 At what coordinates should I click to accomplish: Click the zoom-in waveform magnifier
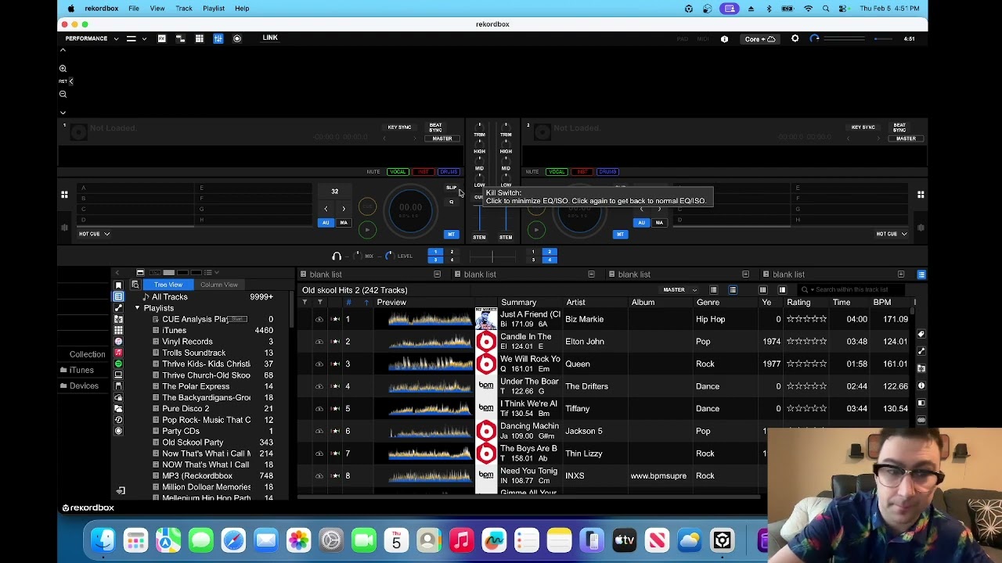(63, 69)
